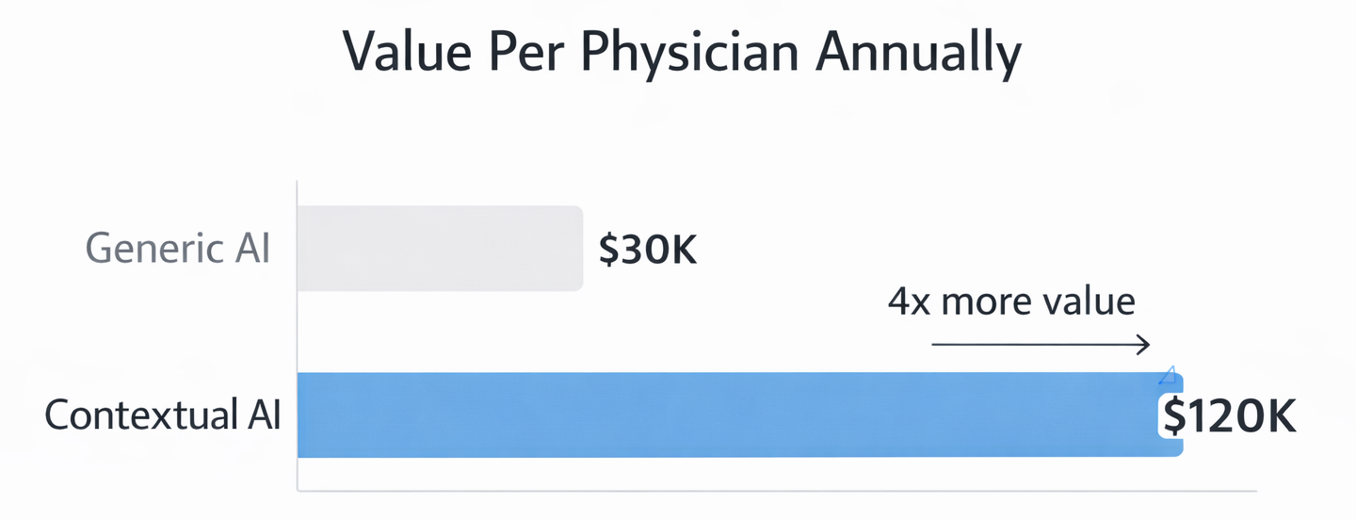Viewport: 1356px width, 520px height.
Task: Select the $120K value label
Action: click(1230, 415)
